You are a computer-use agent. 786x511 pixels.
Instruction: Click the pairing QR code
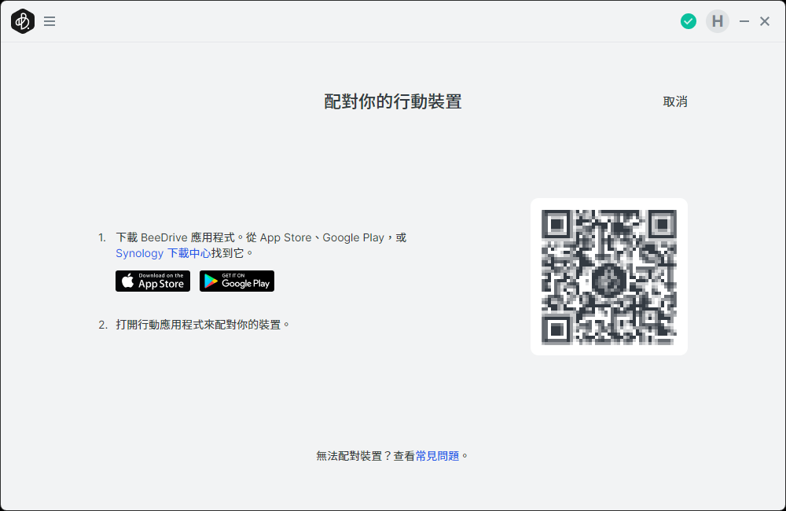pos(609,277)
